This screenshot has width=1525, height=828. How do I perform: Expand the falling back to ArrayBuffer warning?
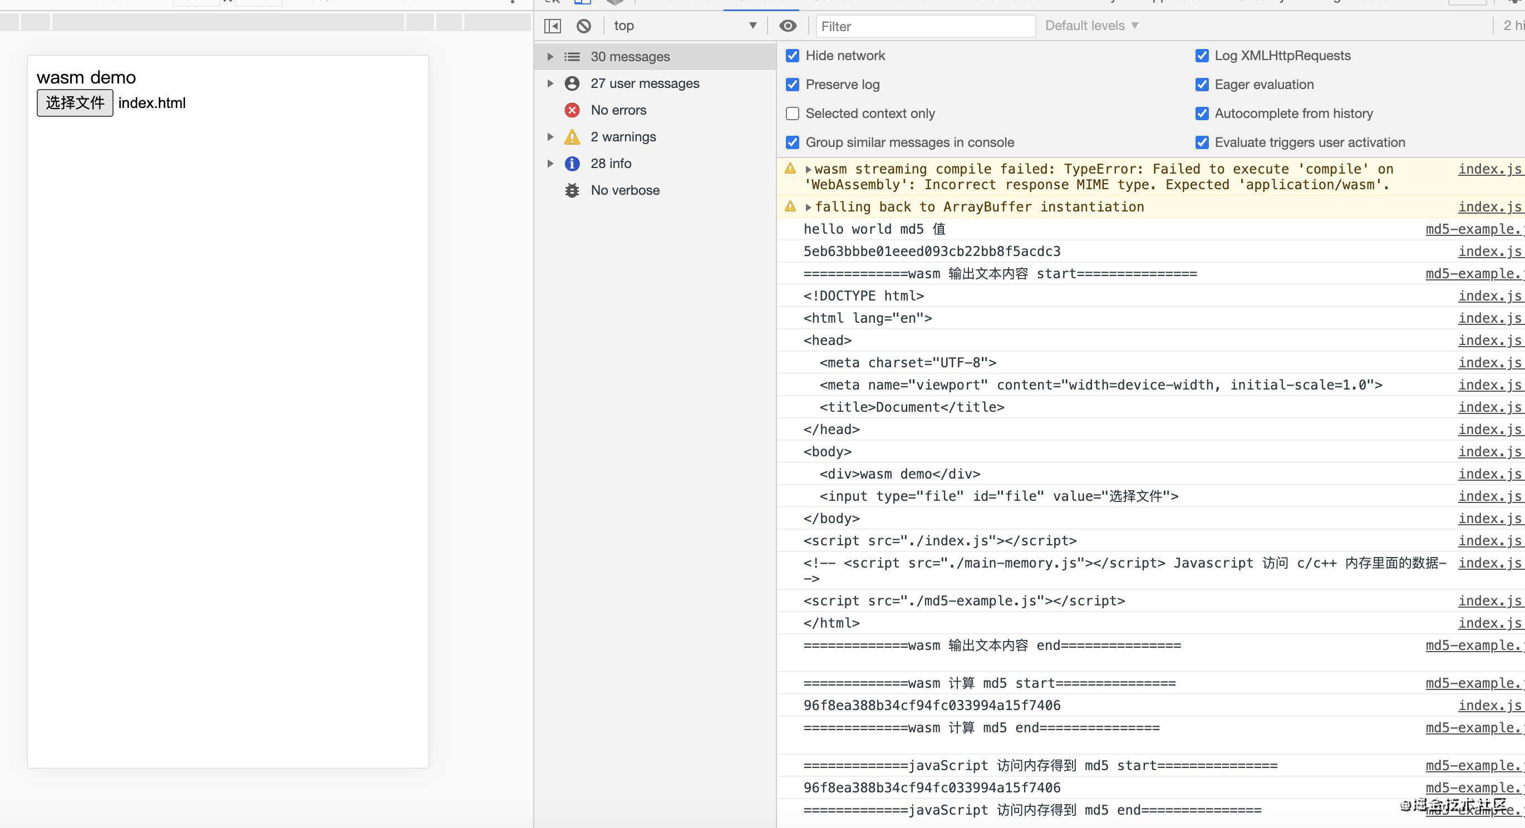tap(808, 207)
